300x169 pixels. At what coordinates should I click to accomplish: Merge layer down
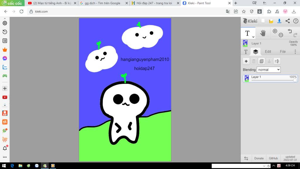pos(269,61)
